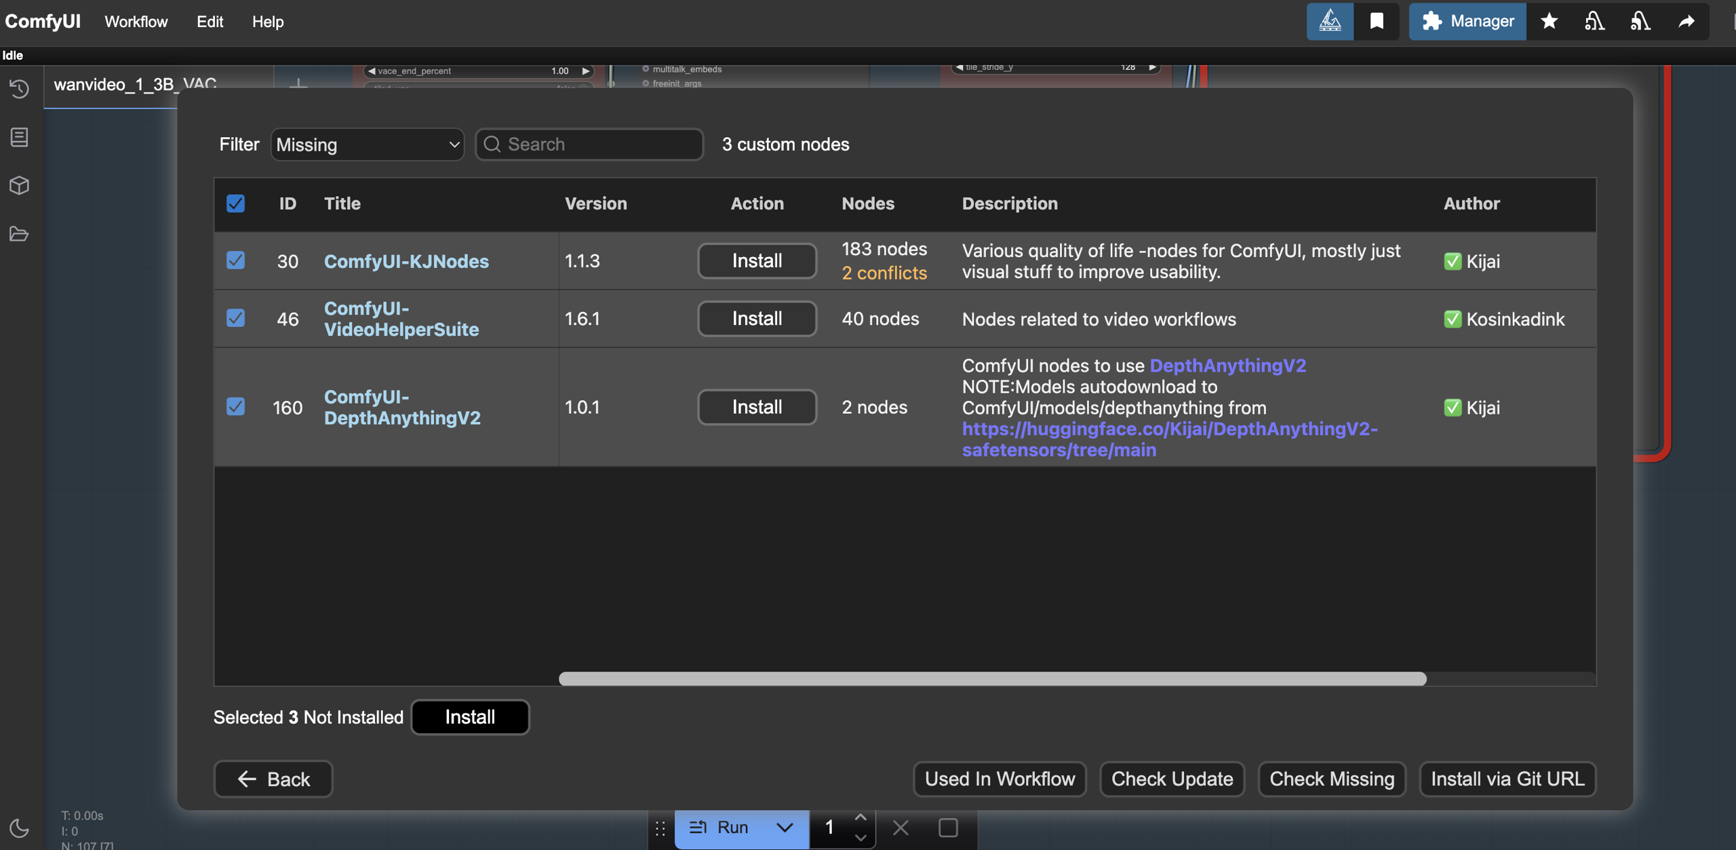Uncheck the ComfyUI-VideoHelperSuite row checkbox

coord(235,318)
